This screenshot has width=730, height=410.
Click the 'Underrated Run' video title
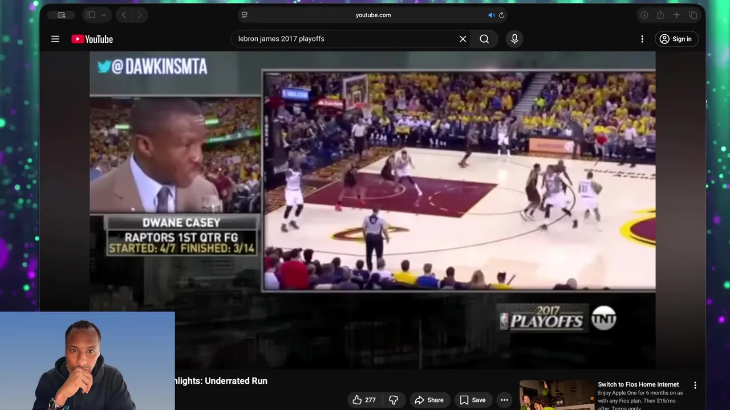(221, 380)
